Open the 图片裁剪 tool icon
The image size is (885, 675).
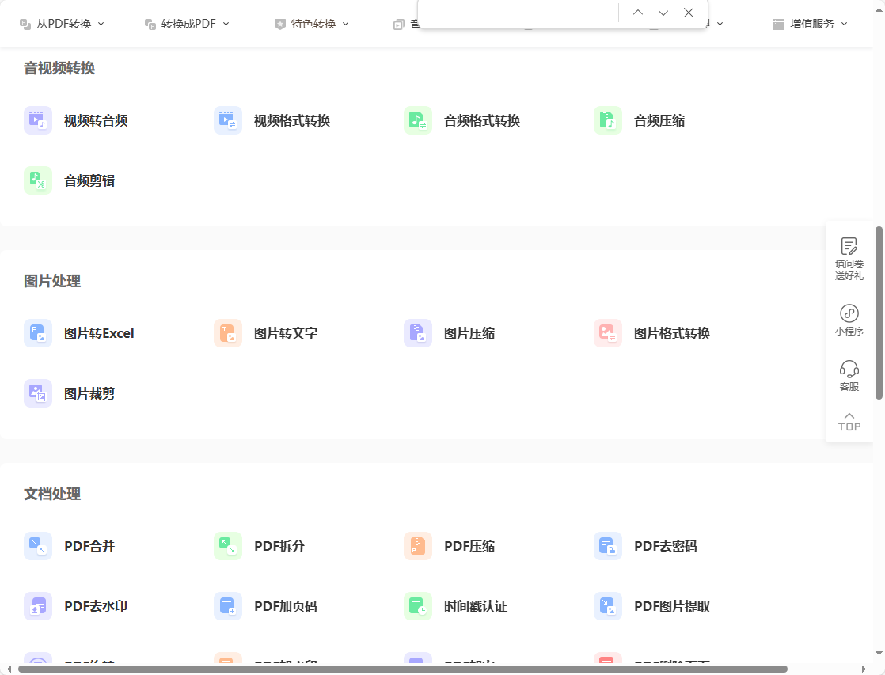click(38, 393)
